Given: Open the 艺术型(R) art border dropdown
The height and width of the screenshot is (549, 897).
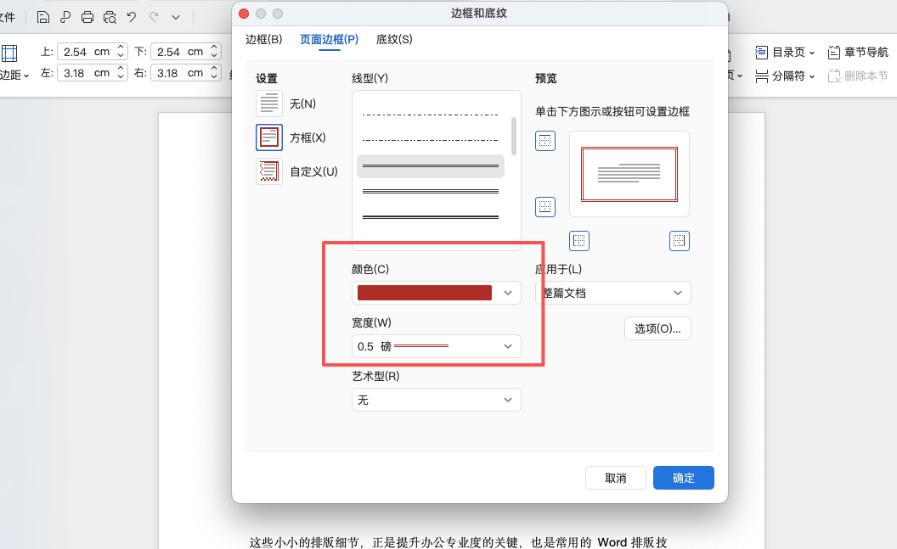Looking at the screenshot, I should pyautogui.click(x=436, y=399).
